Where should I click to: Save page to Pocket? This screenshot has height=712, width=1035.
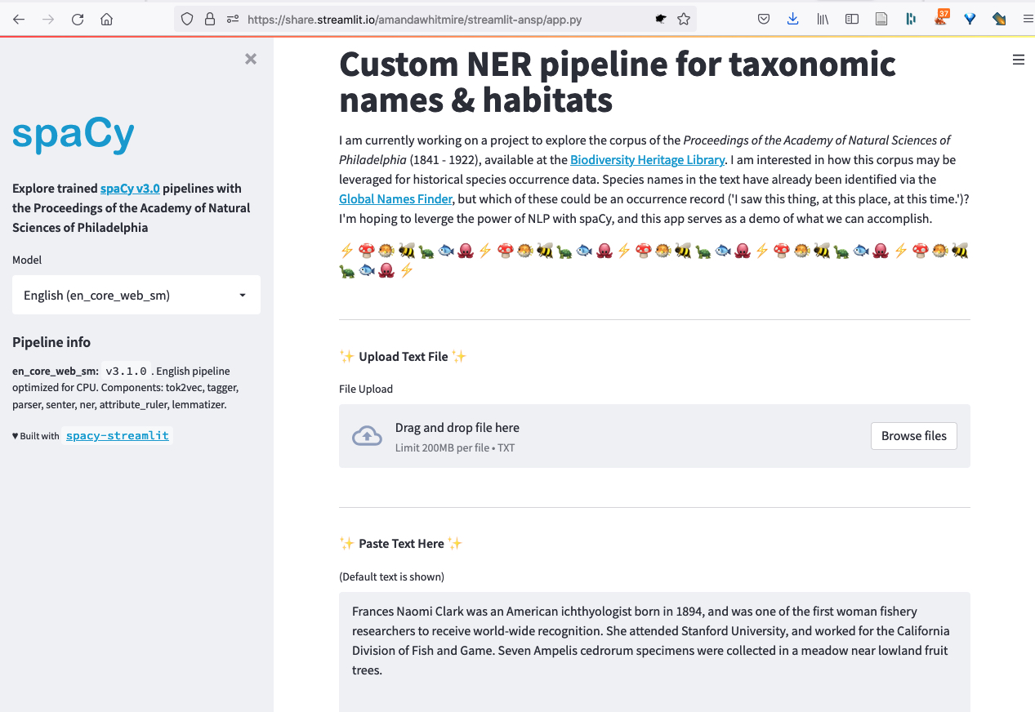[764, 19]
